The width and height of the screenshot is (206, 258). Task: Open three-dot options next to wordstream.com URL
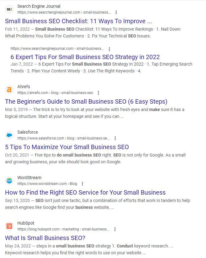pyautogui.click(x=82, y=184)
